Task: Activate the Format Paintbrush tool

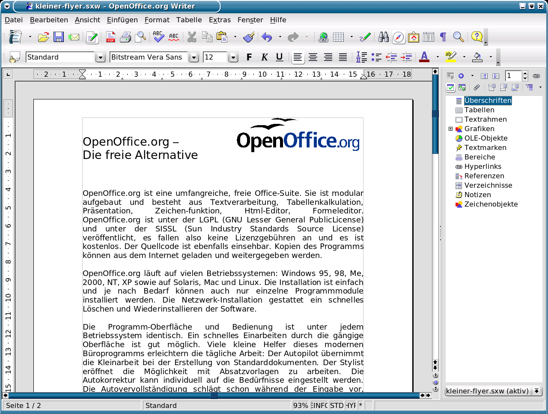Action: tap(249, 37)
